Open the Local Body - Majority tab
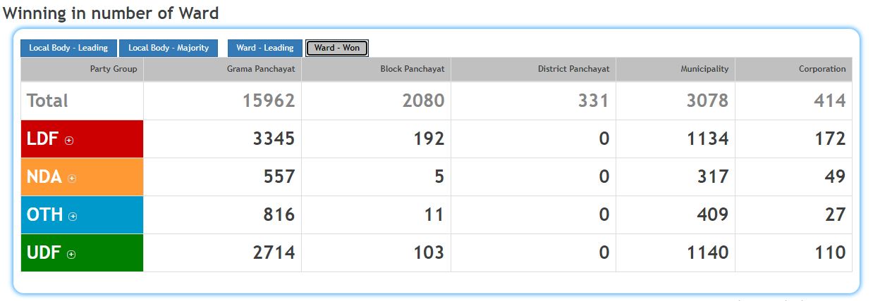 pyautogui.click(x=169, y=48)
